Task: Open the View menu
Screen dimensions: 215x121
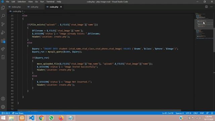Action: point(30,2)
